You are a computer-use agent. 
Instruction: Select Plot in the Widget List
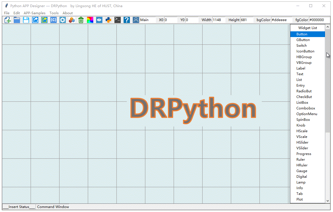click(308, 200)
